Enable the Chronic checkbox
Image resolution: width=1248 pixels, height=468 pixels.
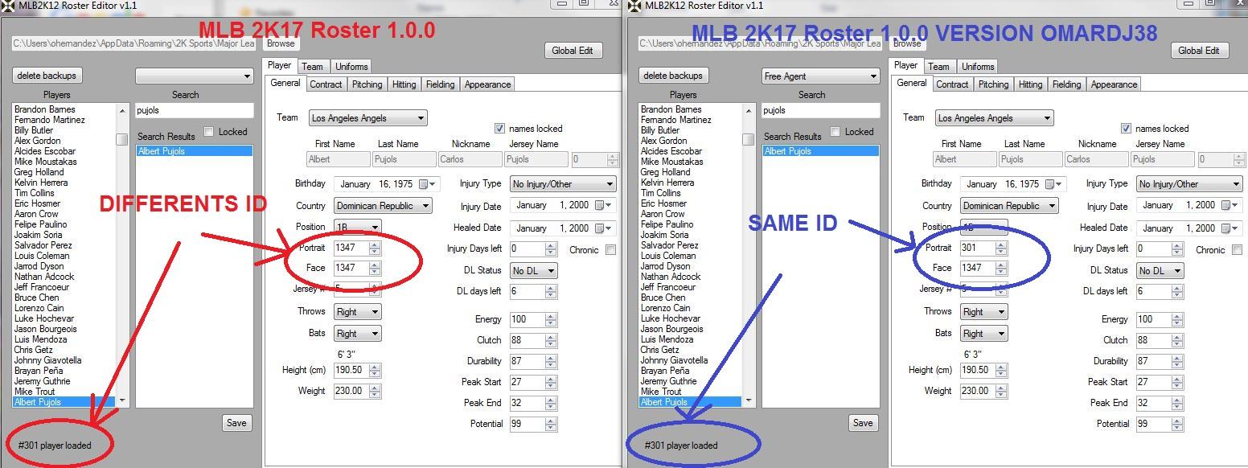(x=609, y=249)
